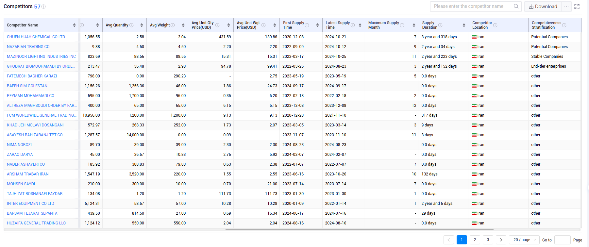
Task: Open CHUEN HUAH CHEMICAL CO LTD
Action: pos(36,37)
